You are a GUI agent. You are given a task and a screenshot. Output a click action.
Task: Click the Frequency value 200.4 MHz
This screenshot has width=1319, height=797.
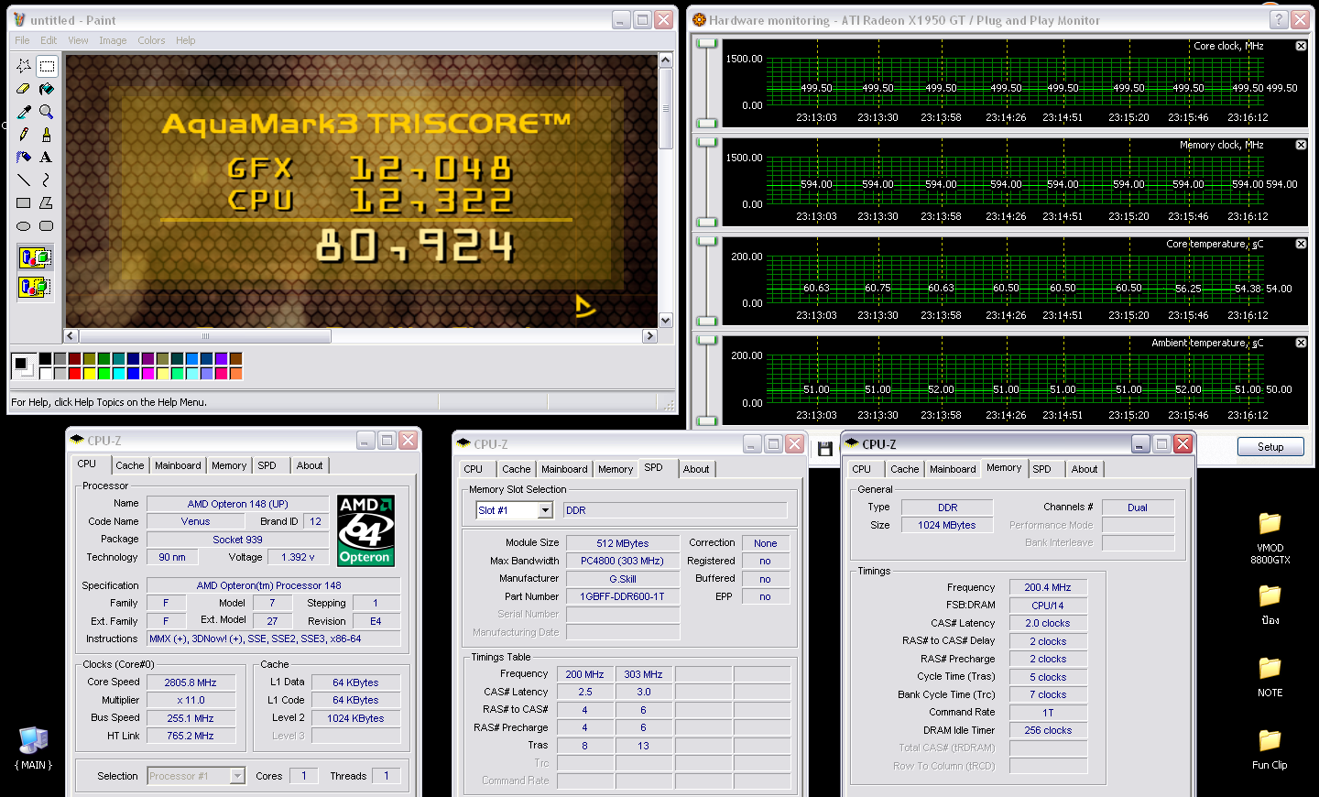pyautogui.click(x=1048, y=587)
